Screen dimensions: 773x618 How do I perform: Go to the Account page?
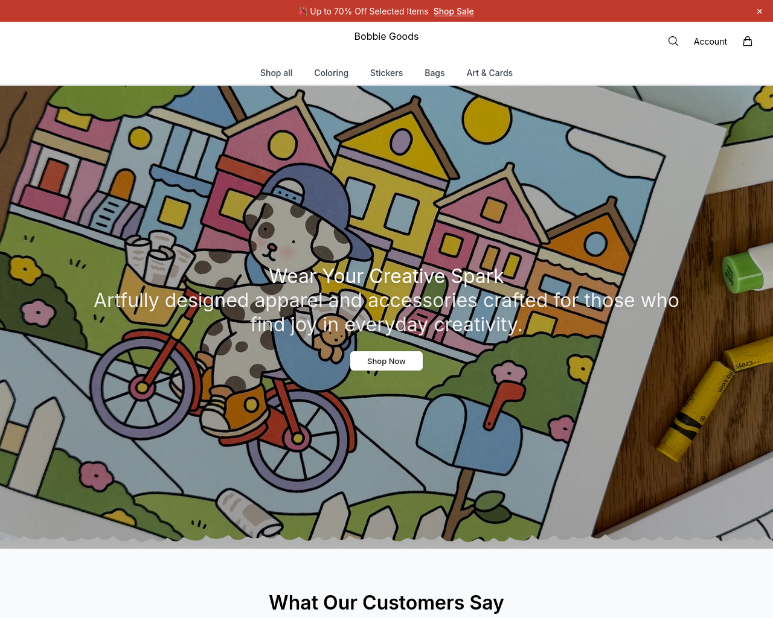pos(710,42)
